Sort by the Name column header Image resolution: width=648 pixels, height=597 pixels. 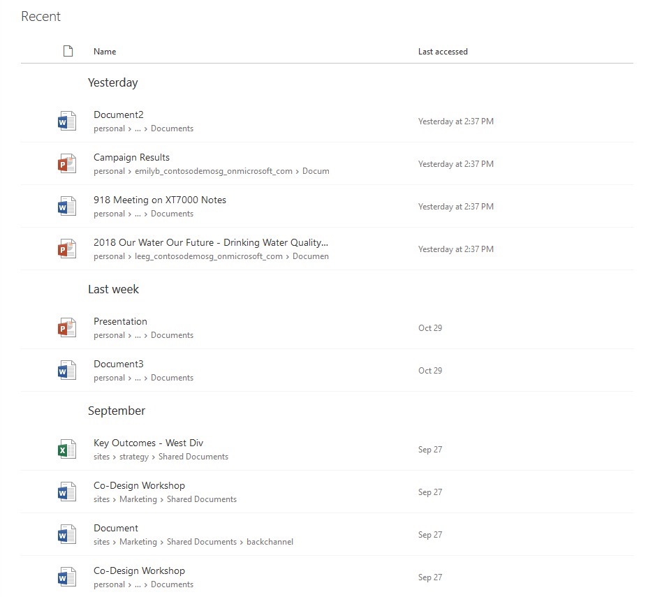pos(105,52)
